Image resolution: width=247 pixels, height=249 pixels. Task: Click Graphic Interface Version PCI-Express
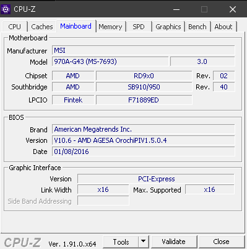click(x=156, y=179)
